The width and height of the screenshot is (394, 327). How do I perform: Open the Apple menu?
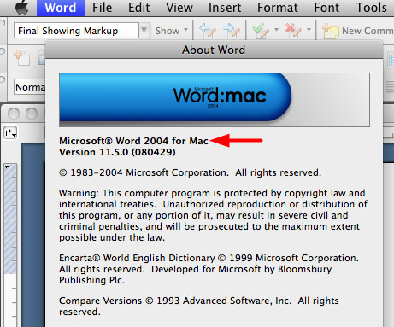point(22,8)
